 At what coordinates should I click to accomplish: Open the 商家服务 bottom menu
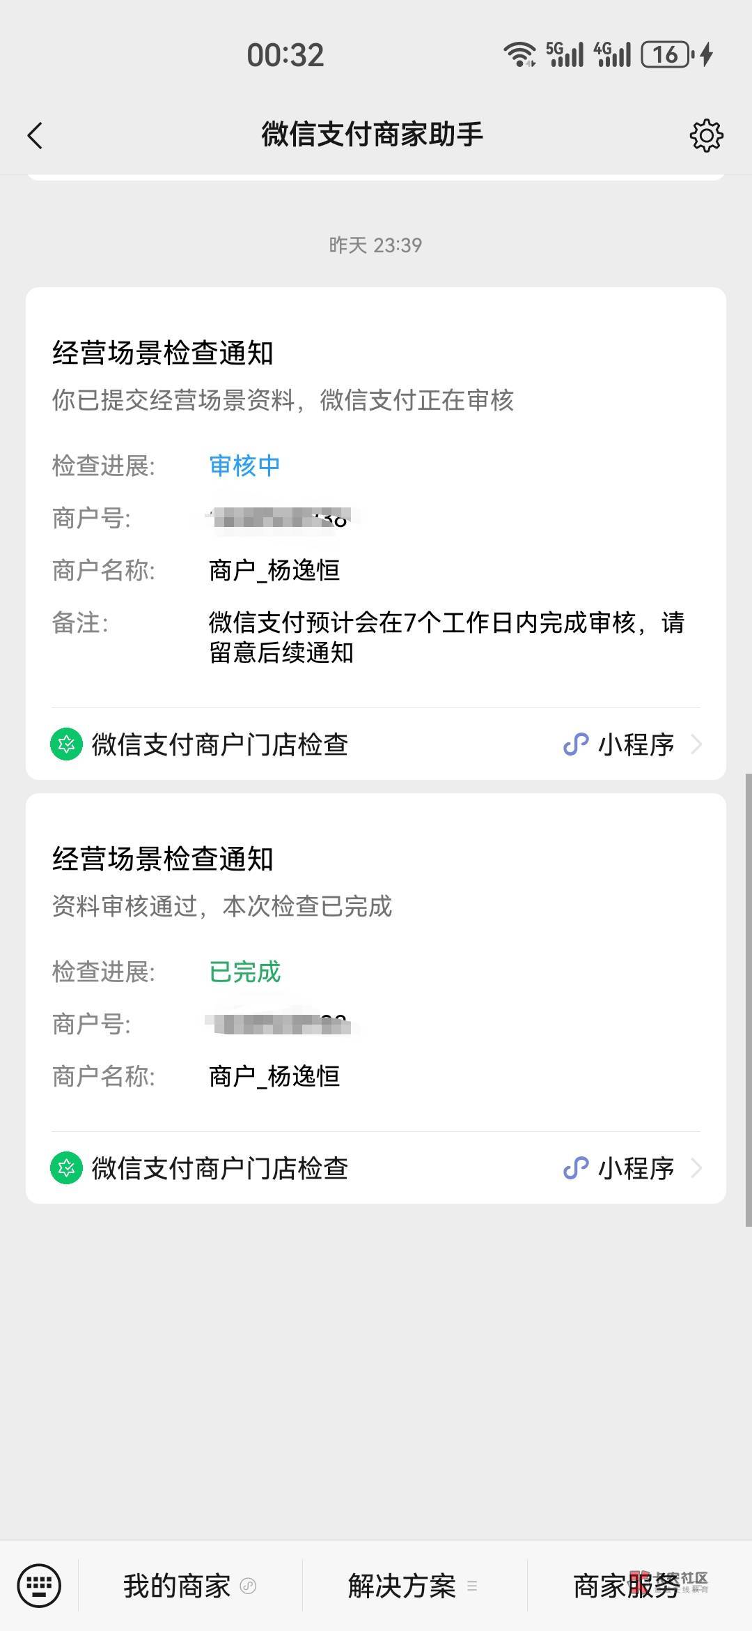(x=625, y=1586)
